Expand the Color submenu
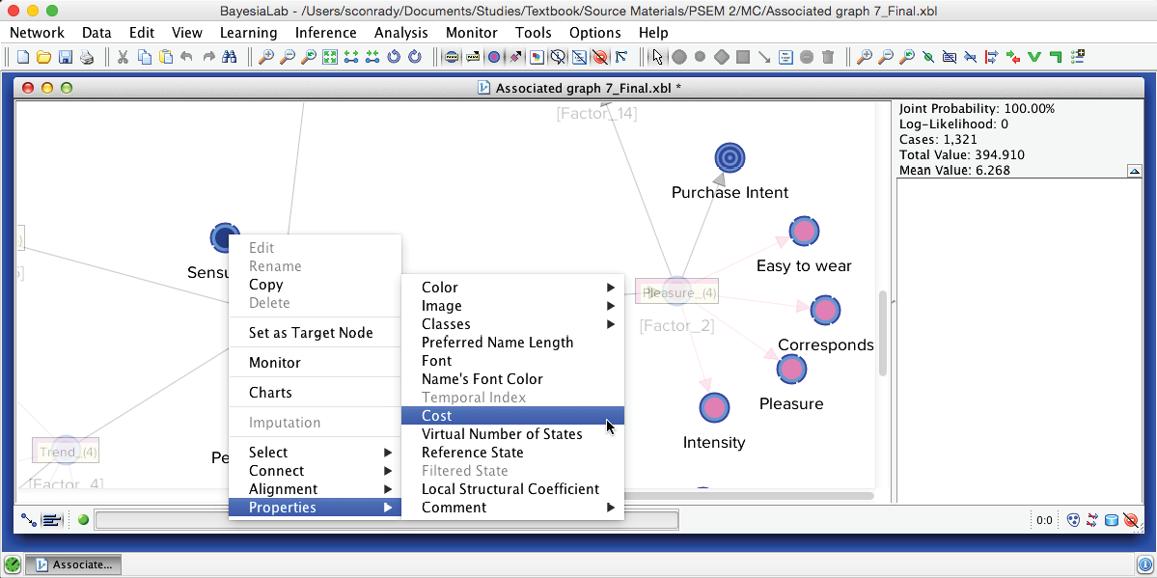 coord(512,288)
